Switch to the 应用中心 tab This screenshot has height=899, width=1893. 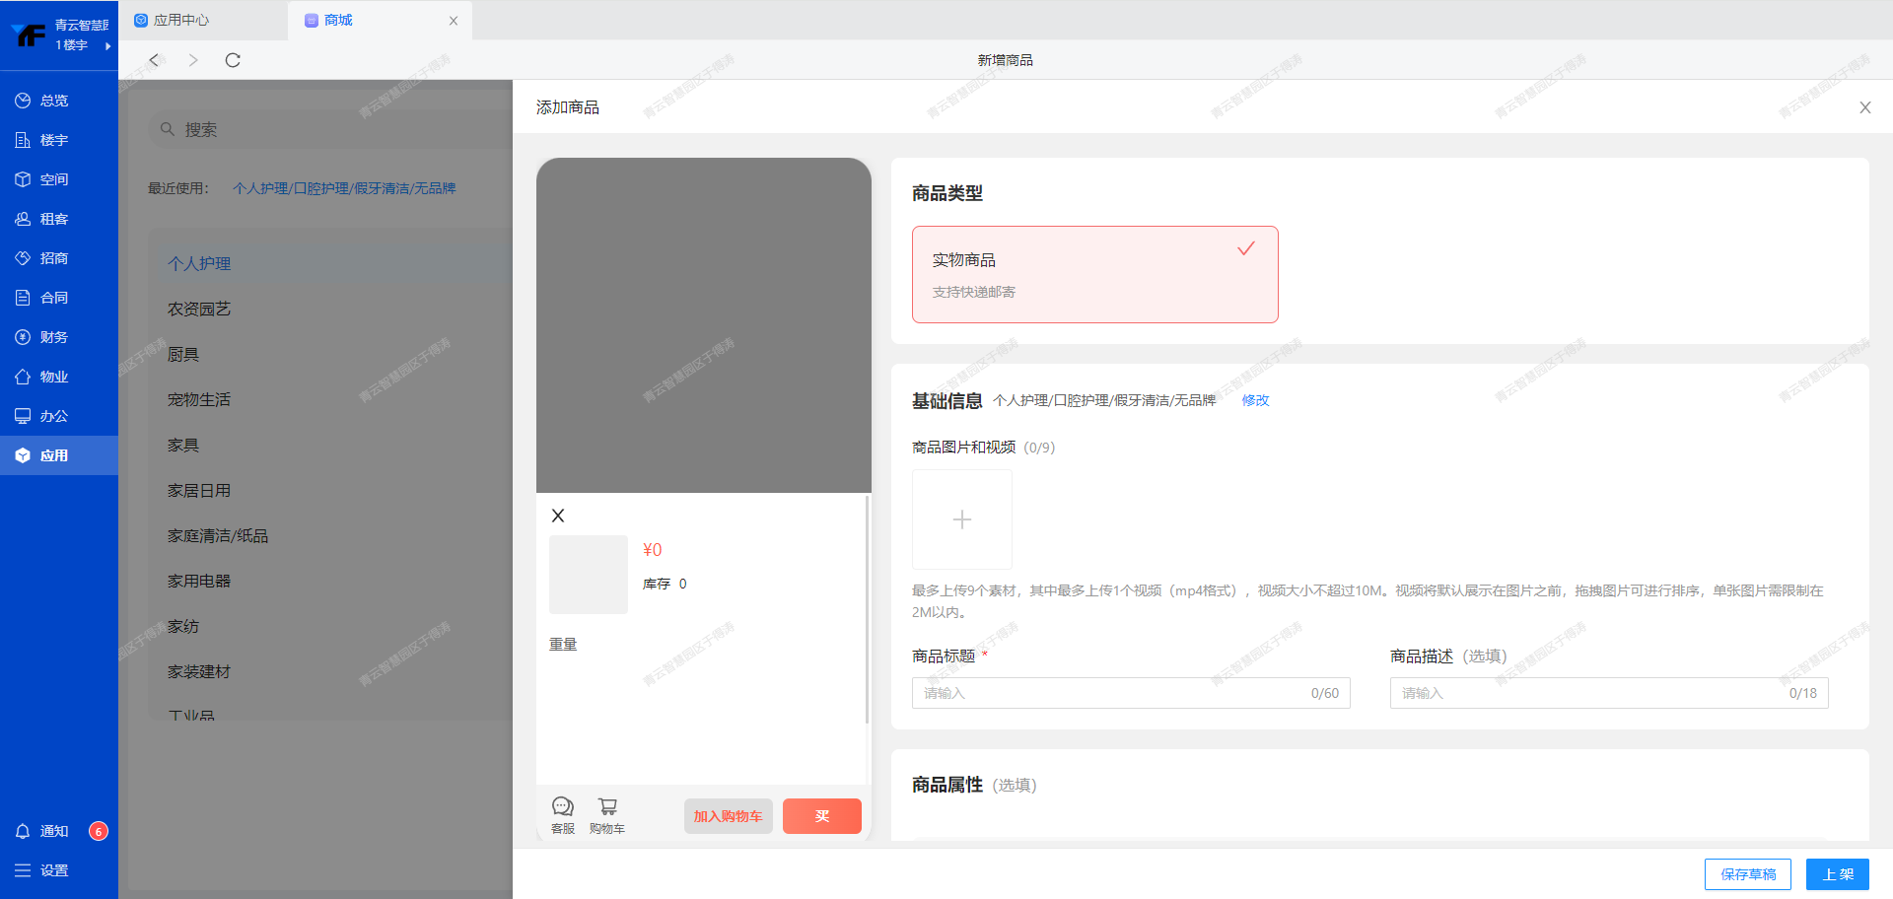[x=181, y=20]
